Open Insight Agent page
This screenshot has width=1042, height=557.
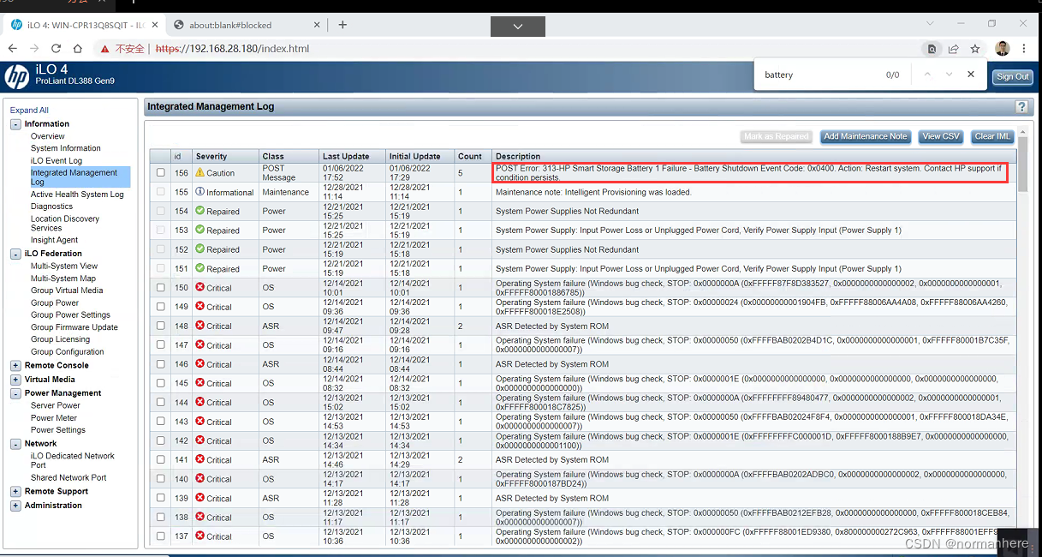(54, 241)
